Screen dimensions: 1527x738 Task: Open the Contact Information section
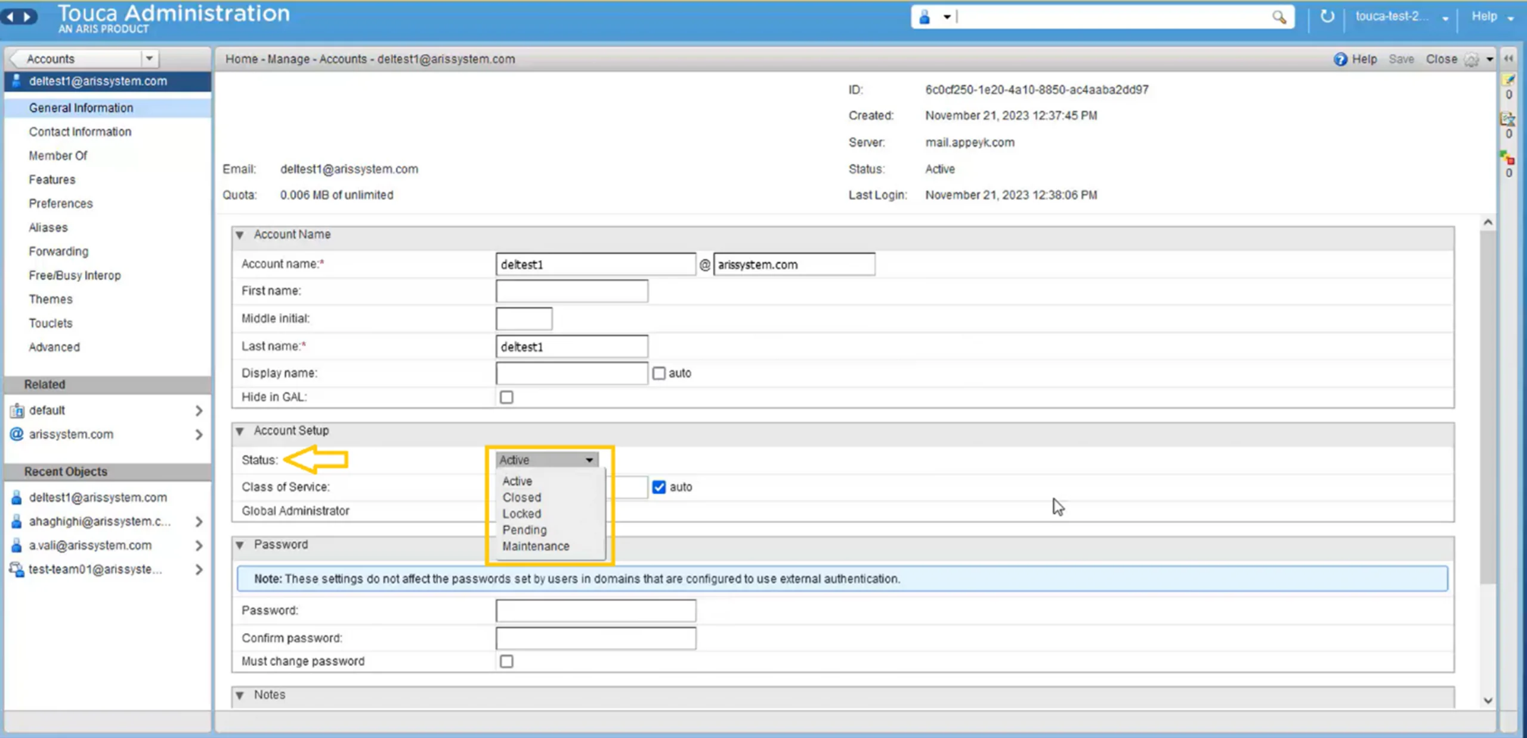pyautogui.click(x=80, y=131)
